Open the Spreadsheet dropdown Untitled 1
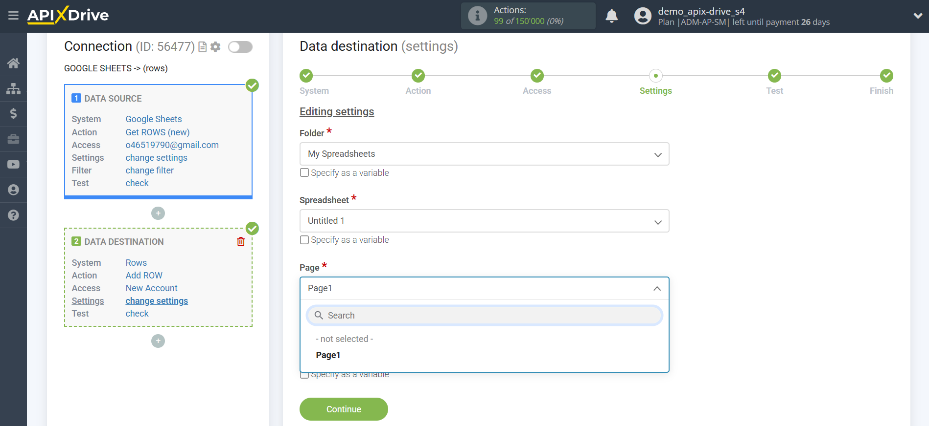This screenshot has height=426, width=929. (x=484, y=221)
